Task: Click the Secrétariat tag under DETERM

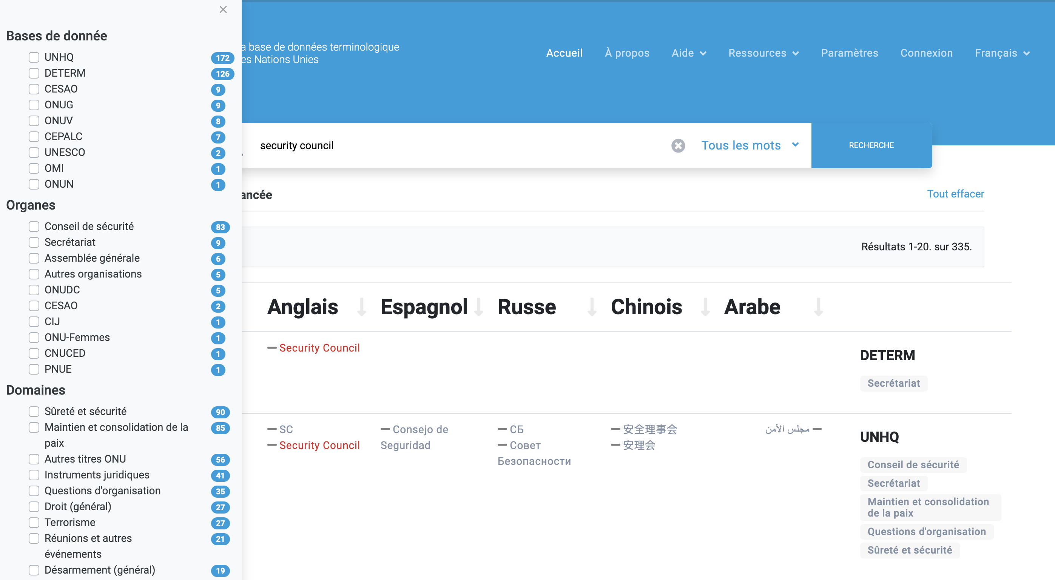Action: click(893, 383)
